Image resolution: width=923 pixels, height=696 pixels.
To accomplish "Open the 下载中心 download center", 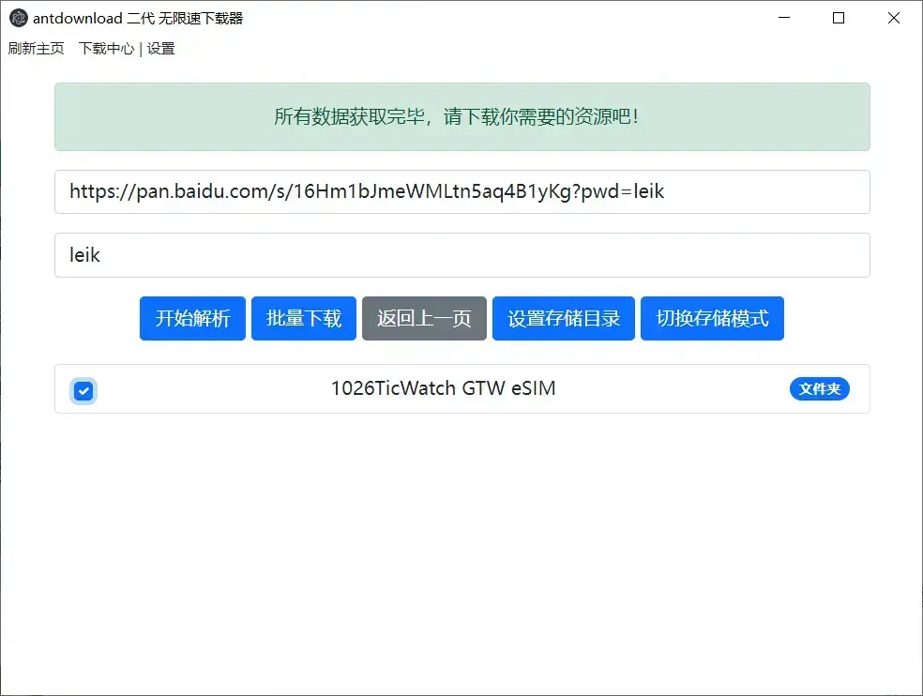I will coord(106,49).
